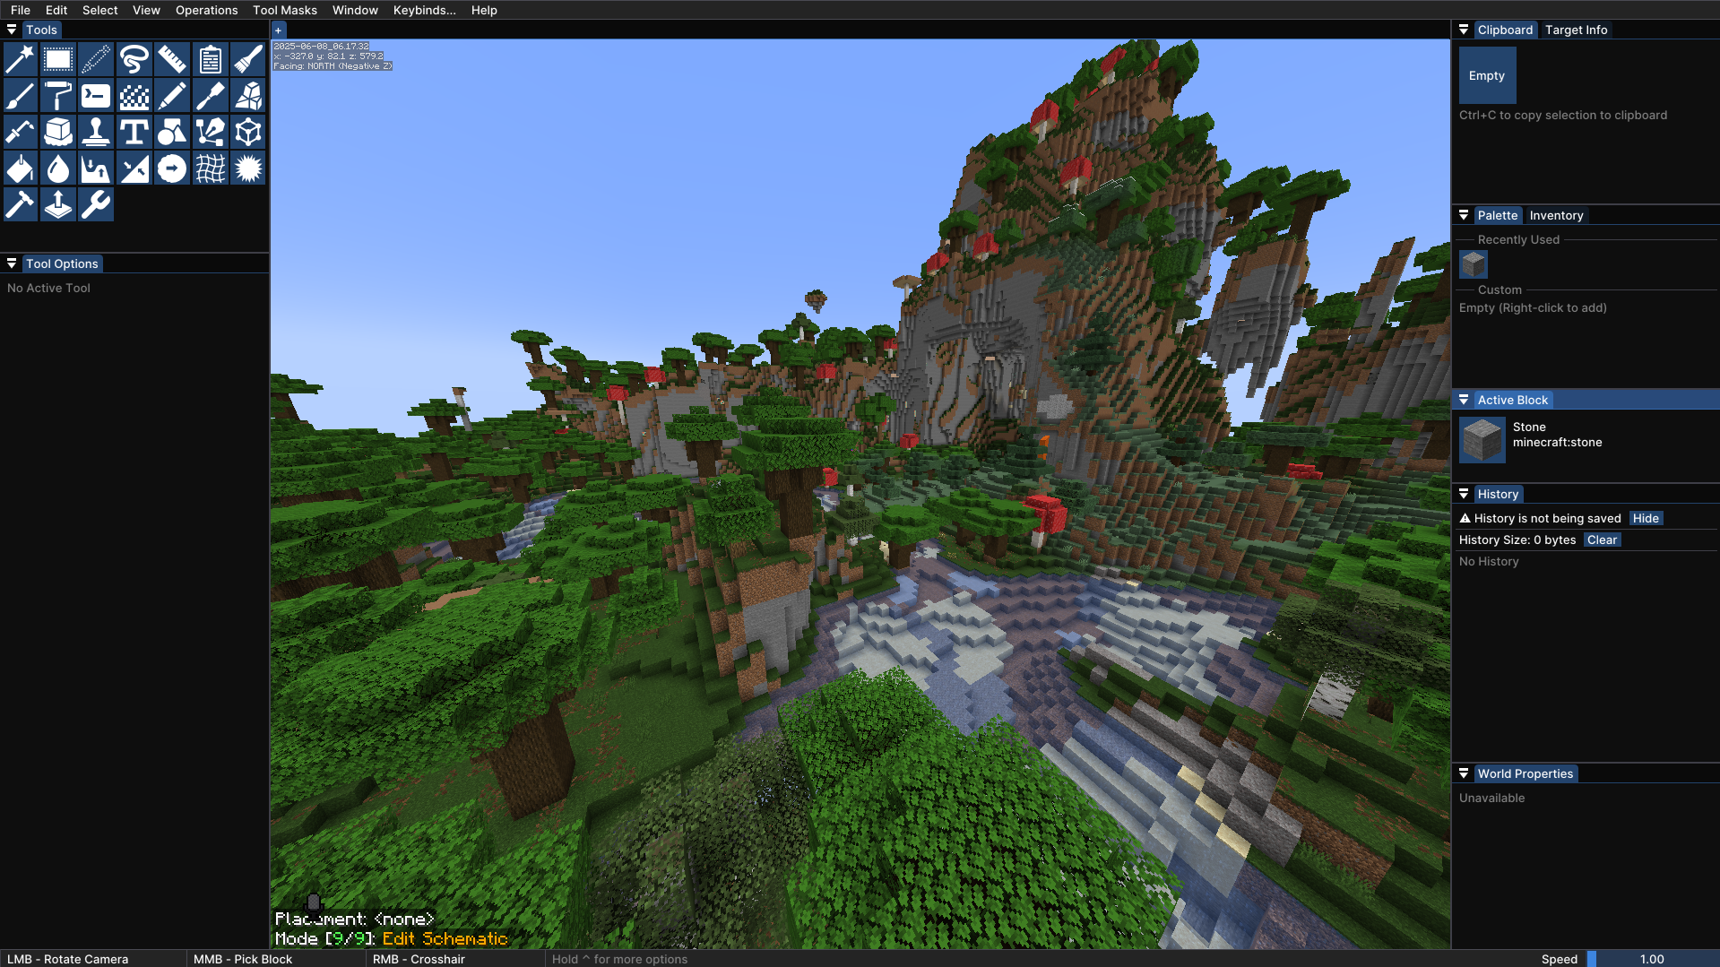The width and height of the screenshot is (1720, 967).
Task: Open the Operations menu
Action: tap(207, 10)
